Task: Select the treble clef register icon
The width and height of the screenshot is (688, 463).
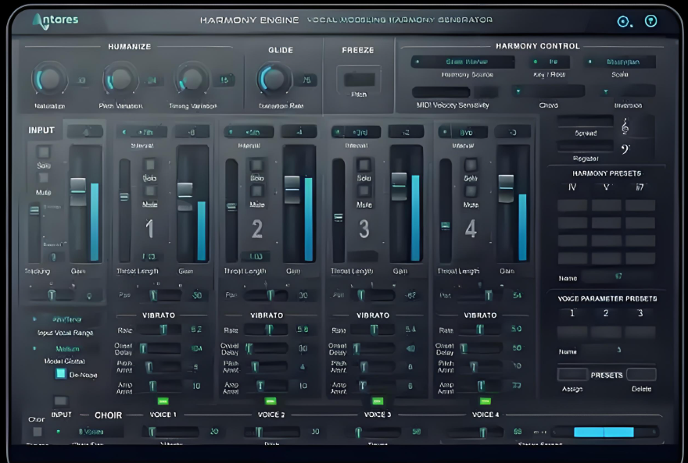Action: pyautogui.click(x=625, y=127)
